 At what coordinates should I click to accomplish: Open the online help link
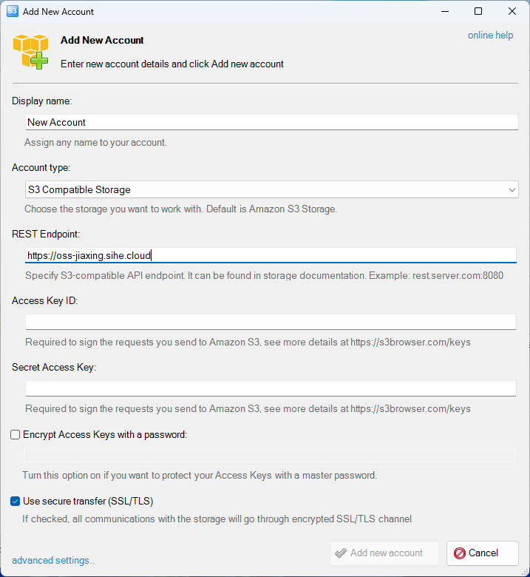490,36
